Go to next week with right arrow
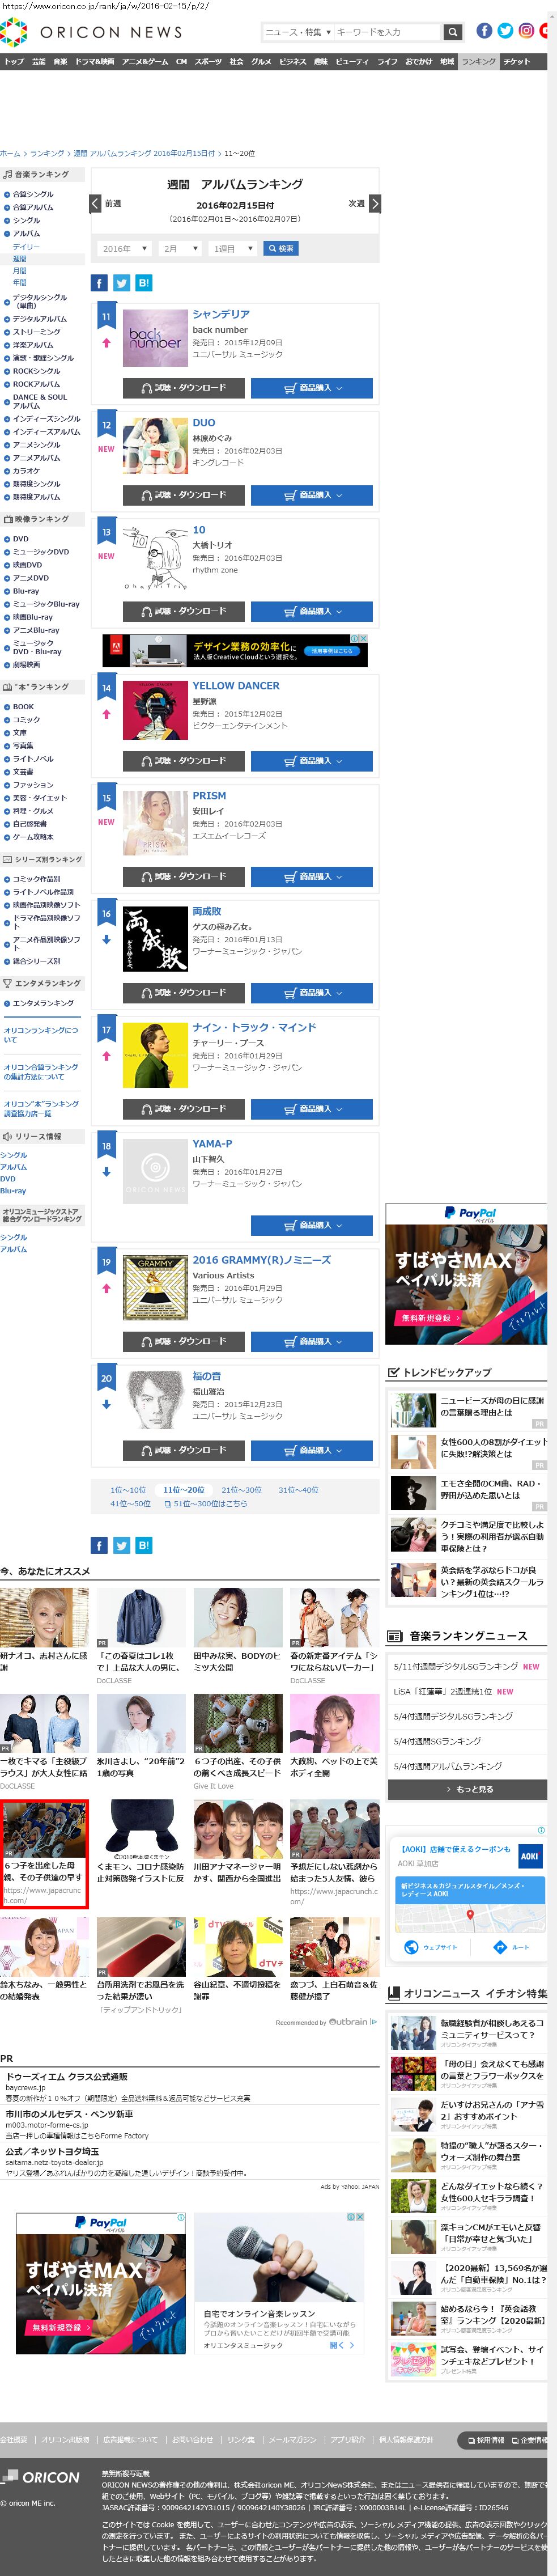This screenshot has height=2576, width=557. (374, 204)
